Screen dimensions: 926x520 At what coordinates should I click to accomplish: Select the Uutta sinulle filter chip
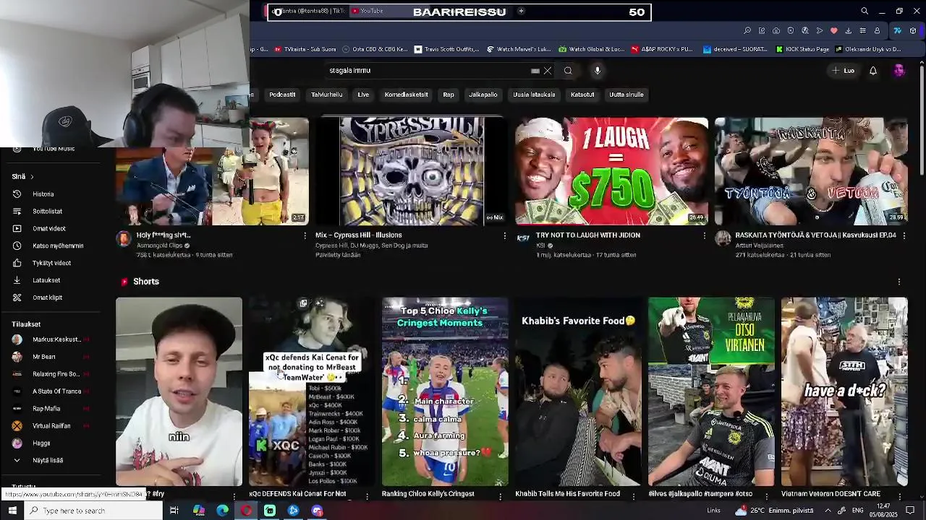[x=626, y=95]
